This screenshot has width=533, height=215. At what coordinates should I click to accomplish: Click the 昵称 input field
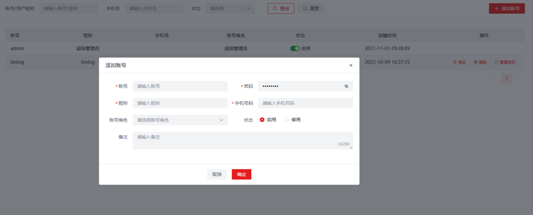tap(180, 103)
